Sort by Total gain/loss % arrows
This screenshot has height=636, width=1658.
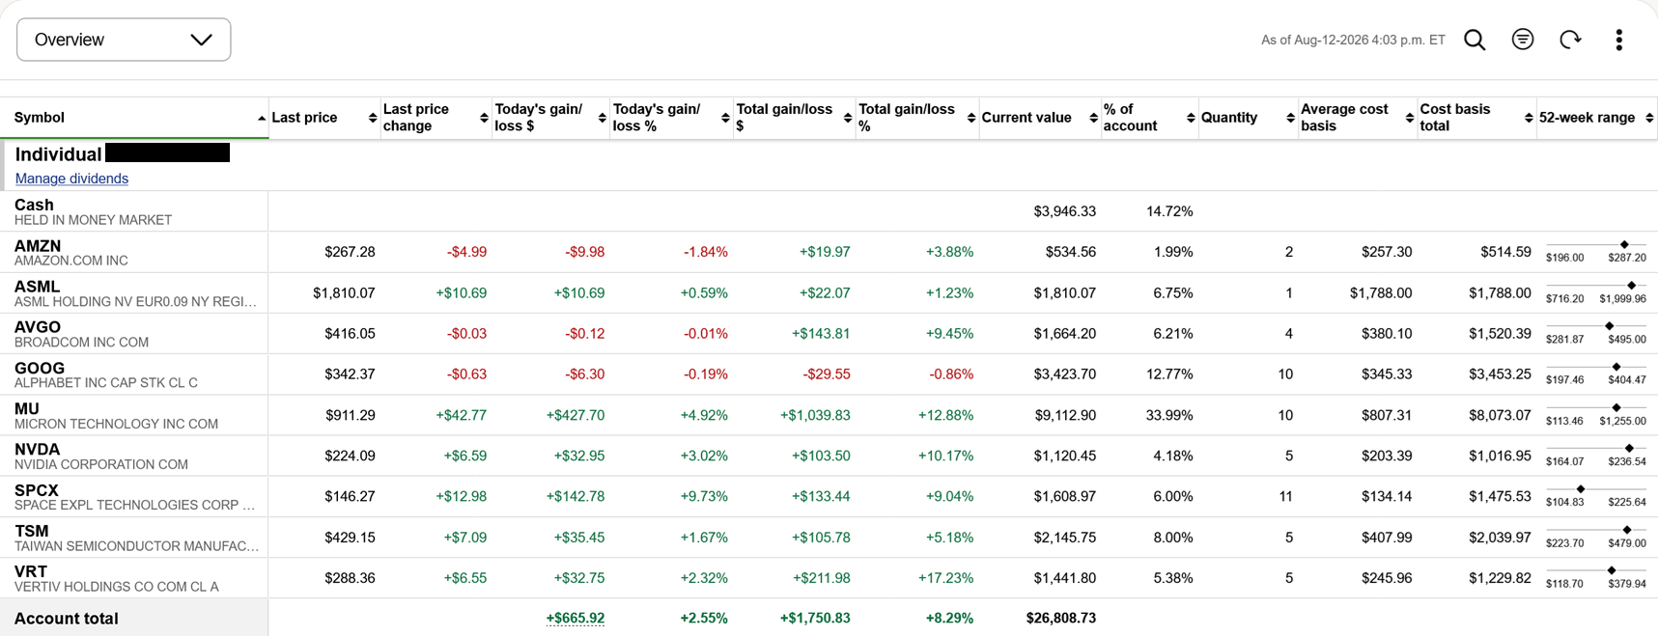point(971,118)
